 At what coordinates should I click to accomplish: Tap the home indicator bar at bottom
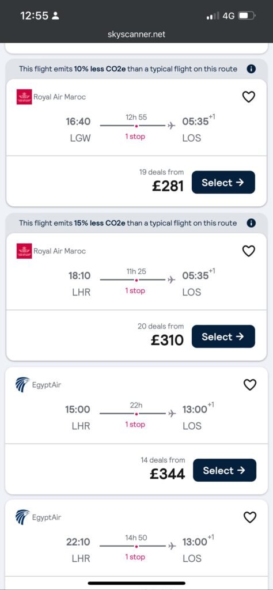click(x=136, y=584)
